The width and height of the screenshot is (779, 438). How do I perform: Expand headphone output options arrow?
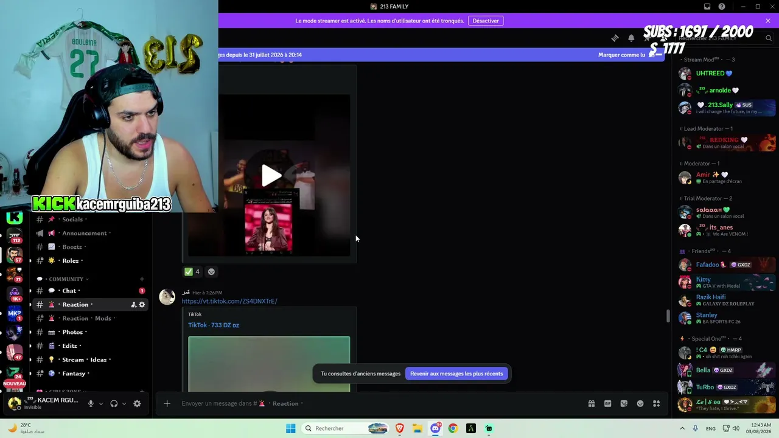tap(124, 403)
